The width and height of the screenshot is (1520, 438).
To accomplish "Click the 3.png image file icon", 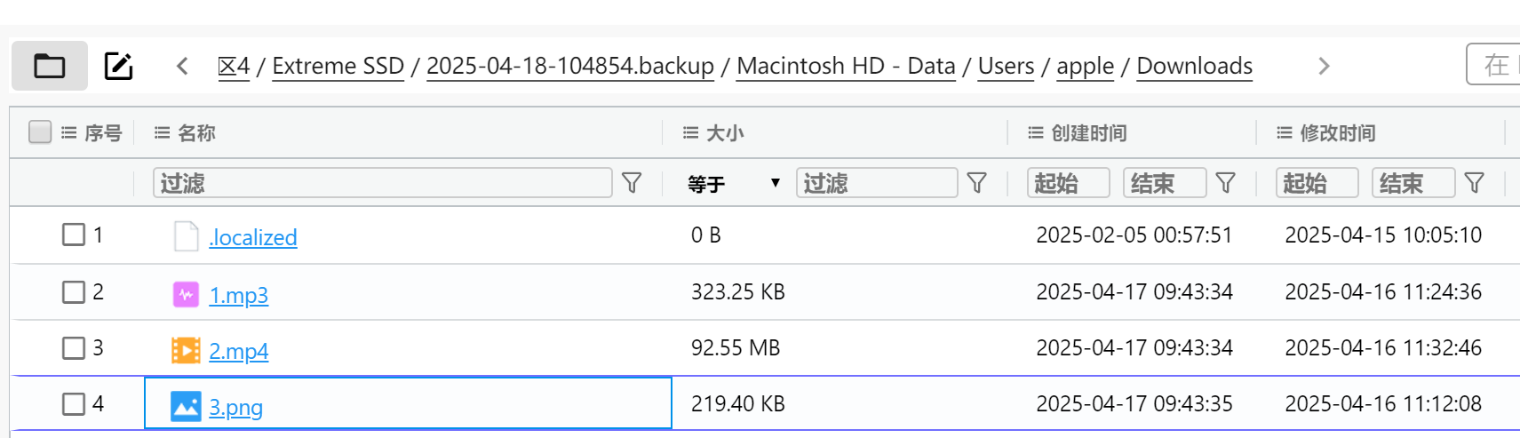I will (186, 407).
